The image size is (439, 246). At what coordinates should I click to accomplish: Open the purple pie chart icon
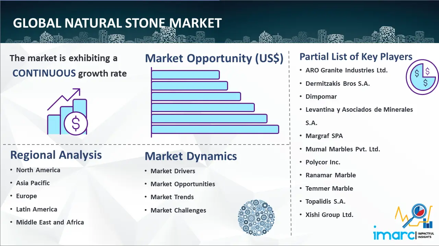pyautogui.click(x=422, y=77)
